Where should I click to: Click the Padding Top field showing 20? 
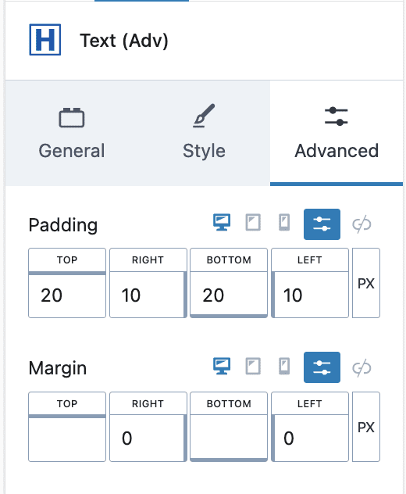pyautogui.click(x=67, y=295)
